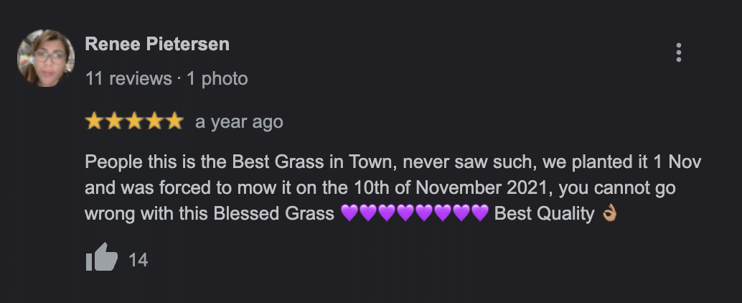Click the "11 reviews" text

(x=128, y=78)
